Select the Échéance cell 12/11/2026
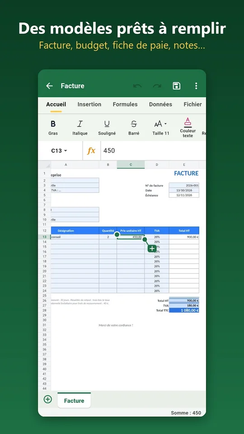This screenshot has height=434, width=244. (x=184, y=195)
